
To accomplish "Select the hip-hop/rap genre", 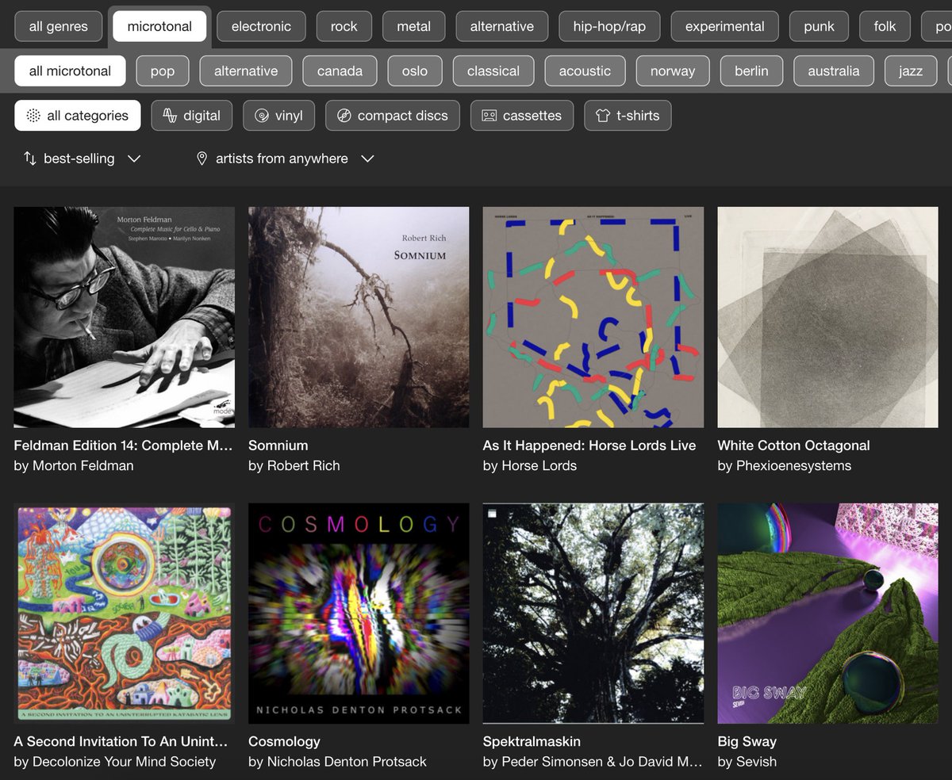I will pyautogui.click(x=609, y=26).
